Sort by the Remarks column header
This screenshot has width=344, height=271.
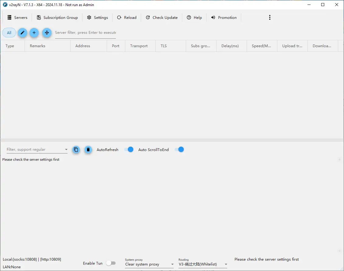point(47,46)
